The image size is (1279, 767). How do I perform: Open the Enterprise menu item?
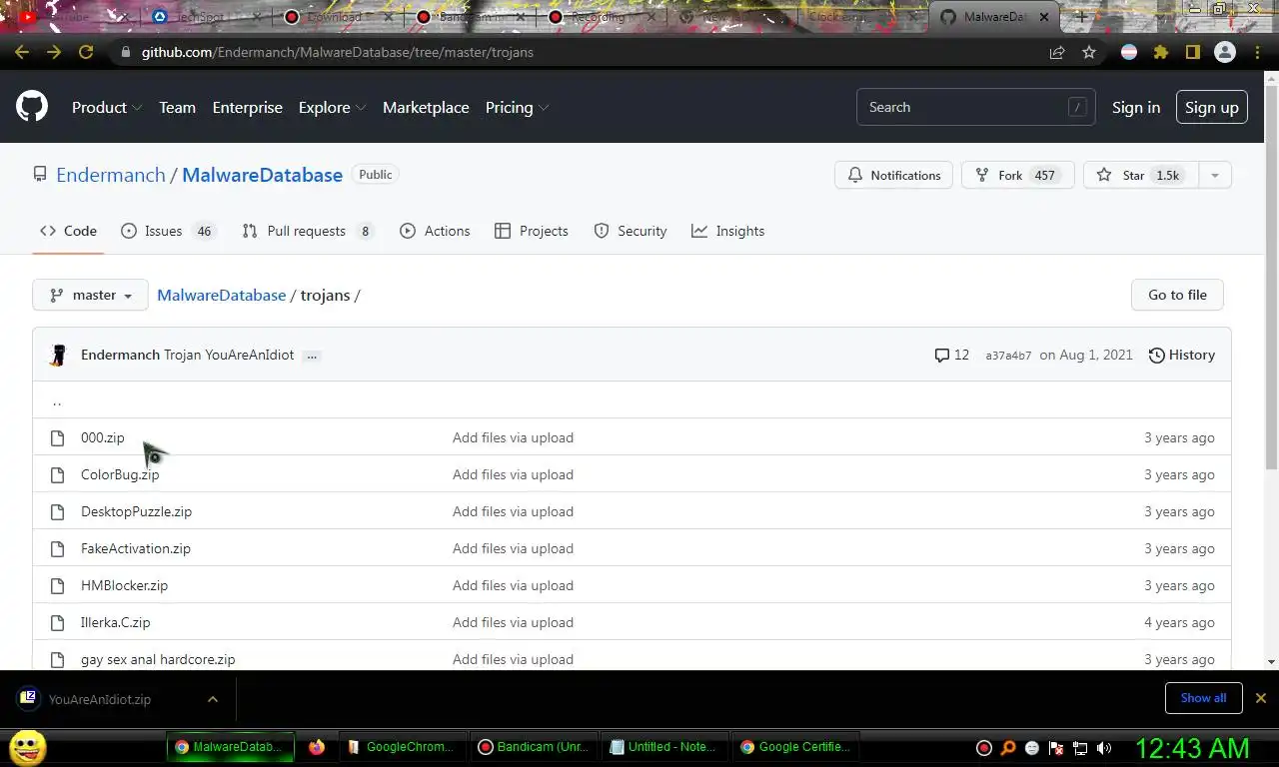[x=247, y=107]
